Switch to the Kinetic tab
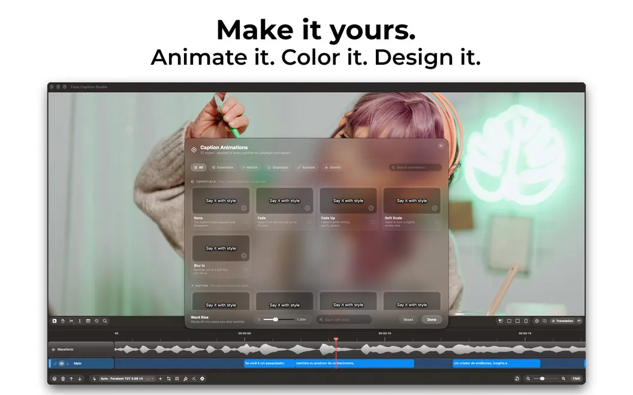Image resolution: width=633 pixels, height=395 pixels. tap(333, 167)
